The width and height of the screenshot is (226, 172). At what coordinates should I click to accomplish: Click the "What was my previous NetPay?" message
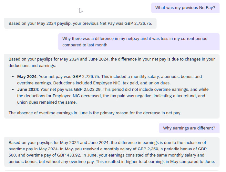tap(185, 8)
